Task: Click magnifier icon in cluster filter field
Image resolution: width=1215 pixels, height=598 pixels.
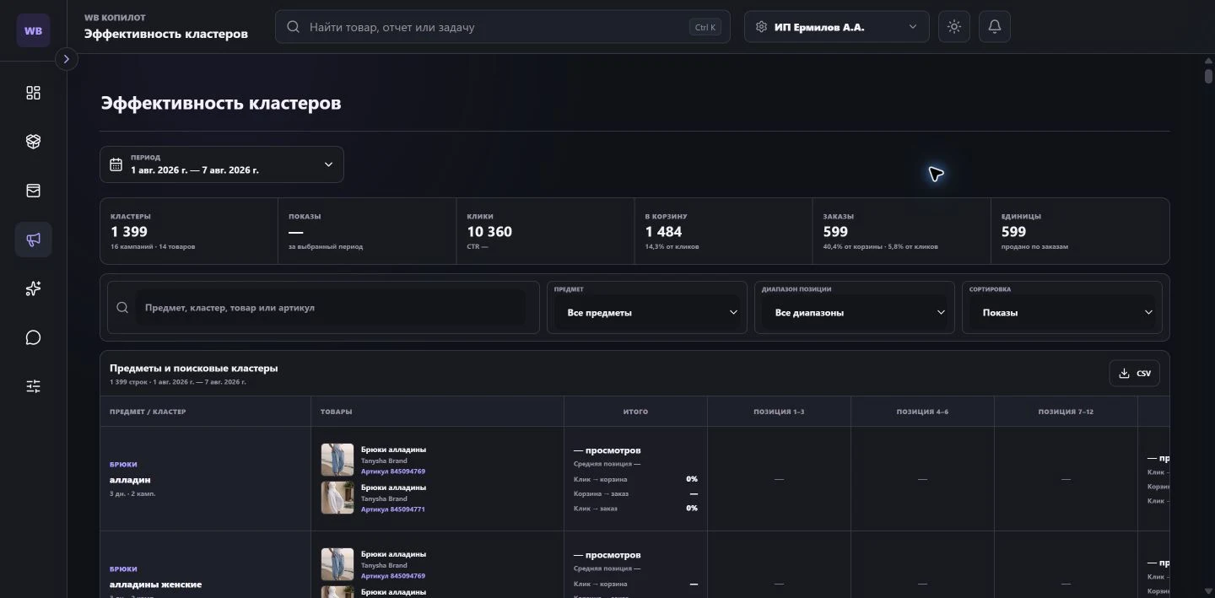Action: click(122, 308)
